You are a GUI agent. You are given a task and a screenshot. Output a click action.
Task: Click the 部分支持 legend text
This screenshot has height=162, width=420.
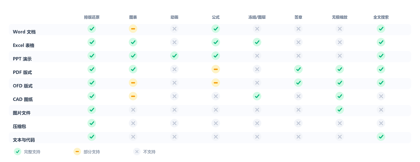[92, 152]
